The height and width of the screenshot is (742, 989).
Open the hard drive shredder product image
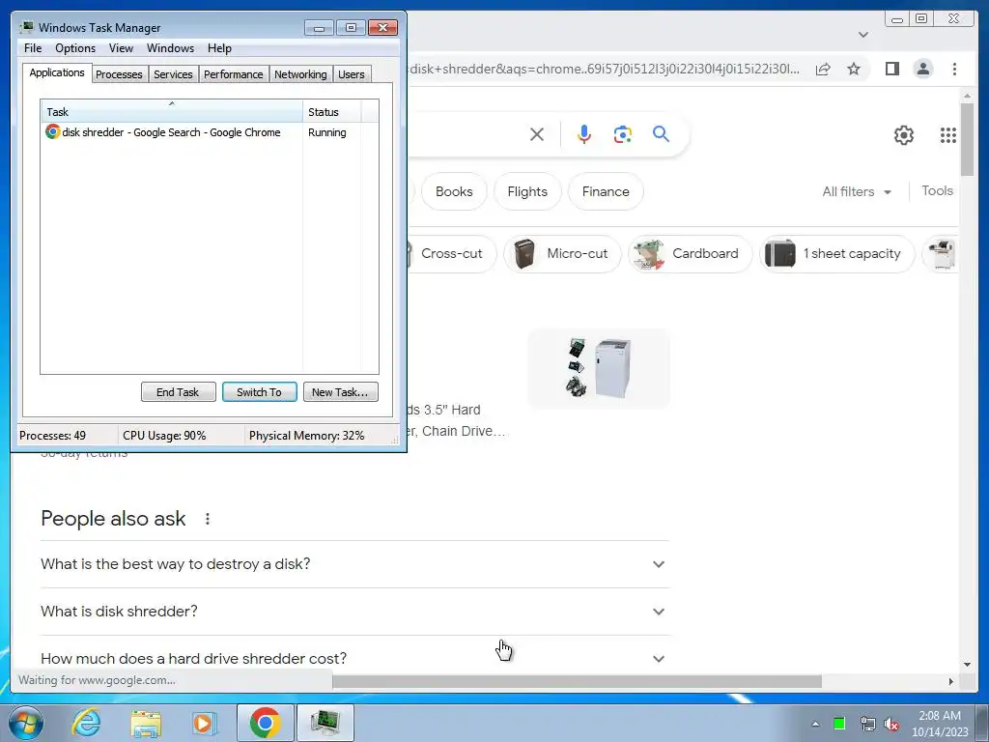[x=598, y=368]
